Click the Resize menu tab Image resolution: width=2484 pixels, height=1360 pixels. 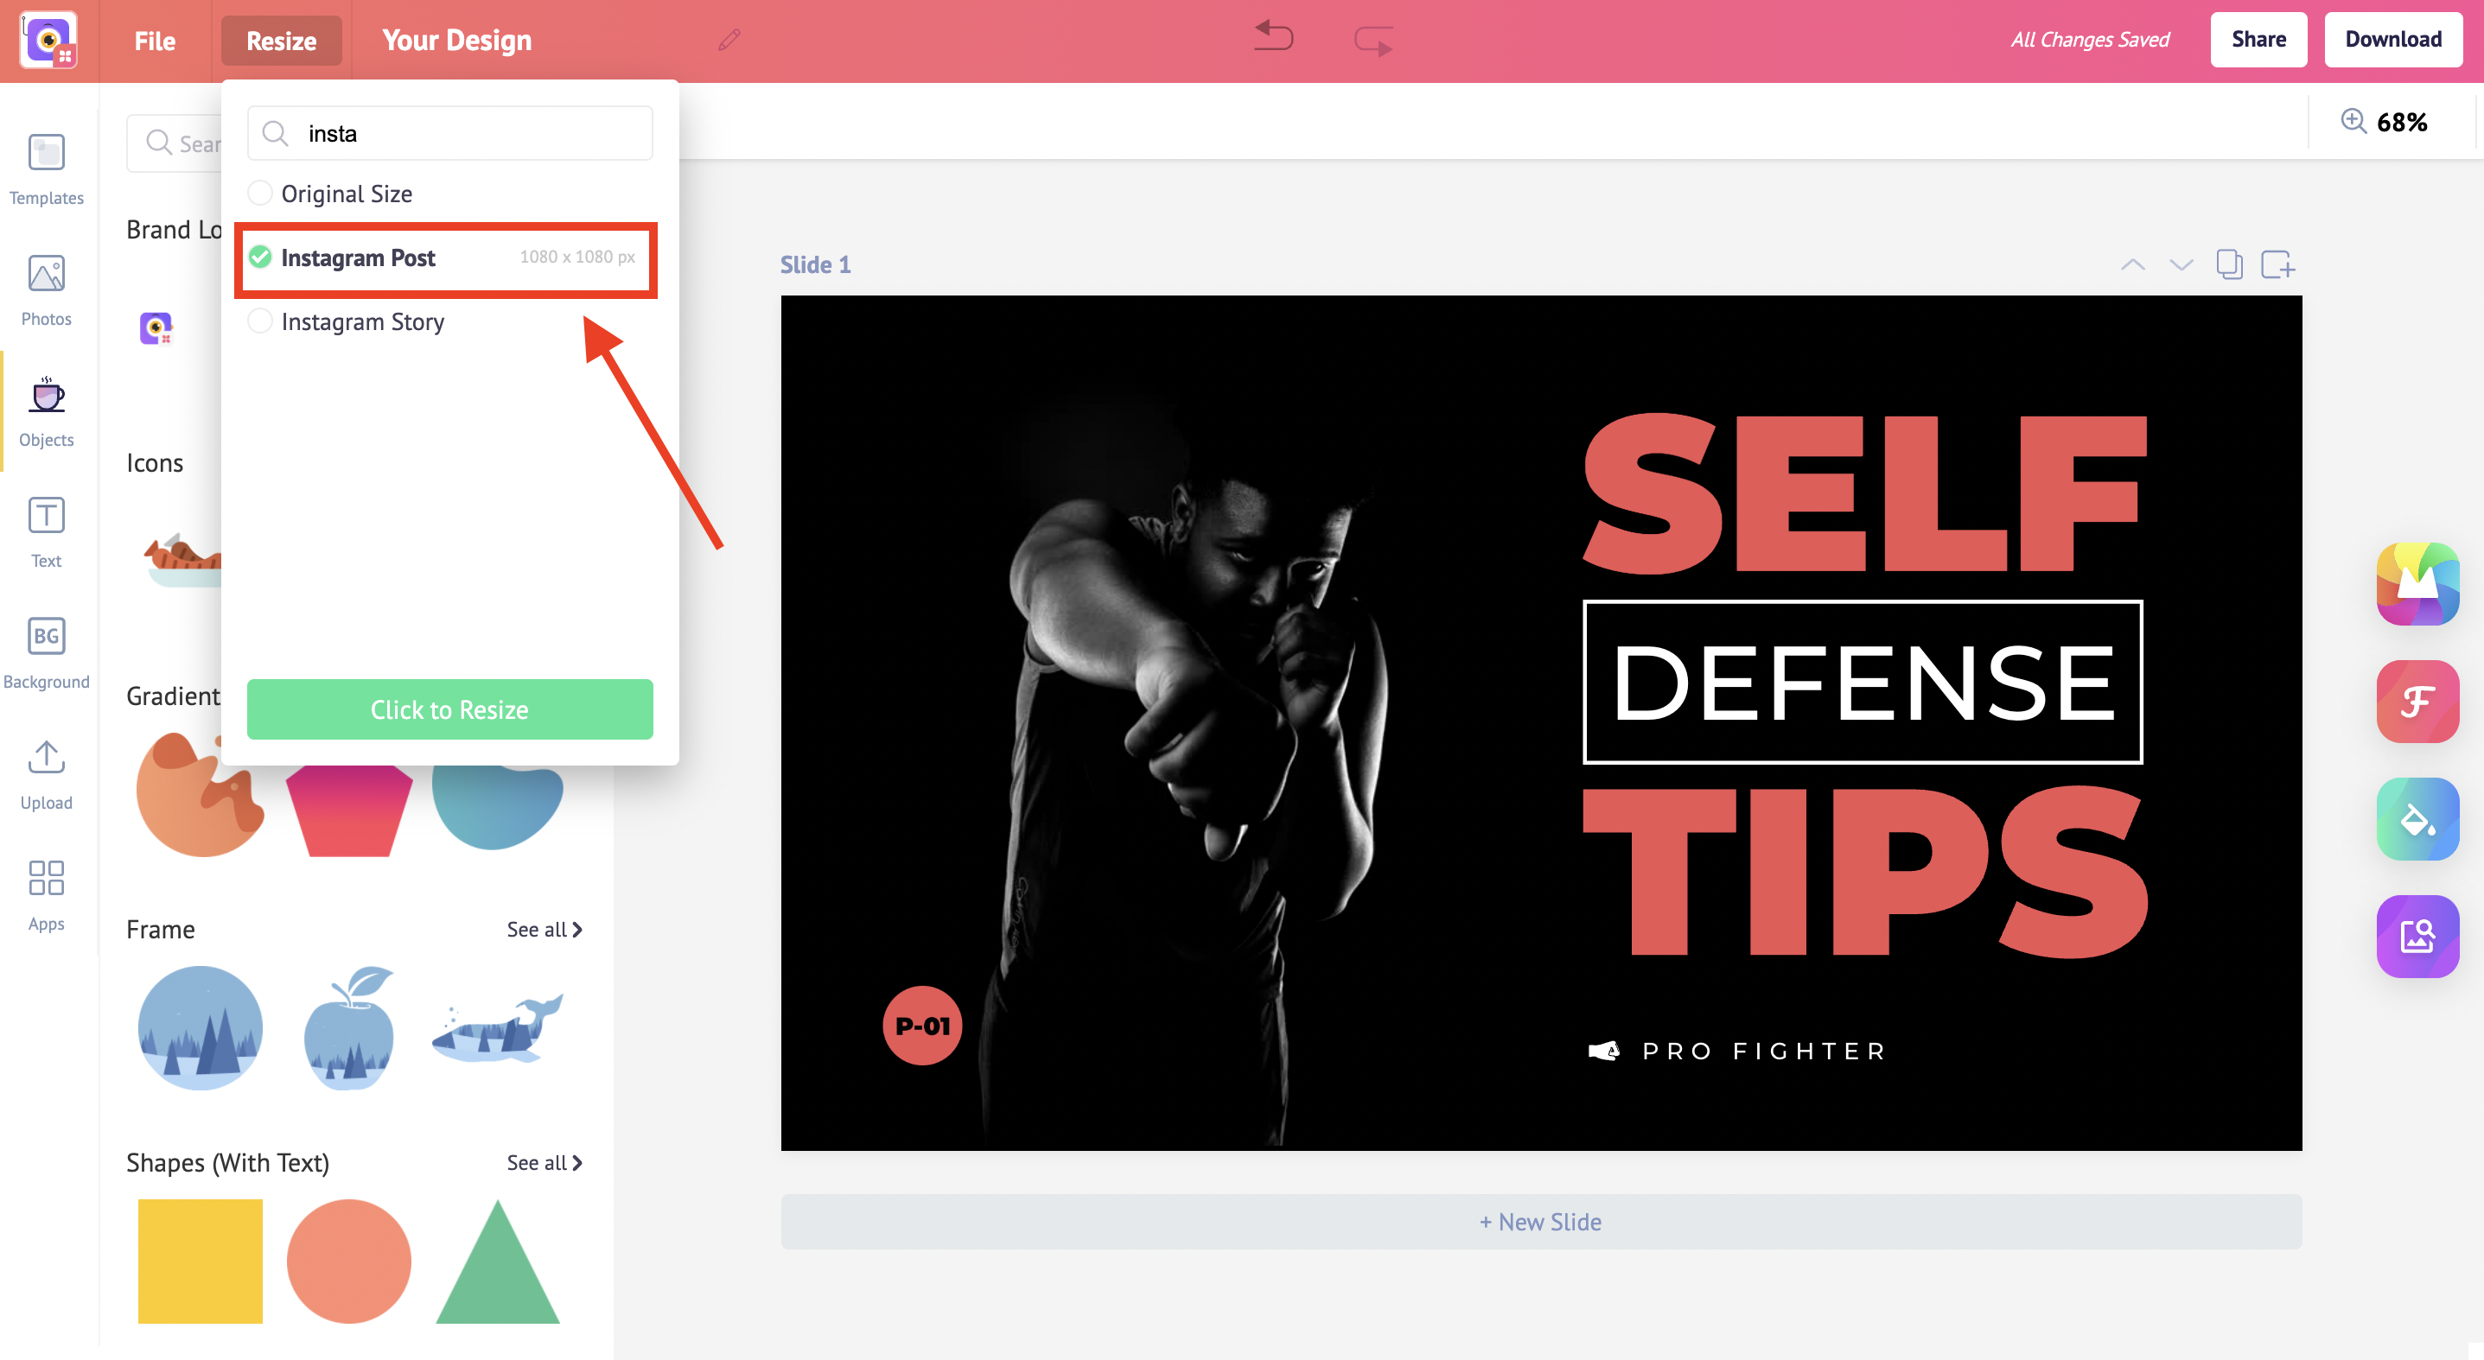282,41
